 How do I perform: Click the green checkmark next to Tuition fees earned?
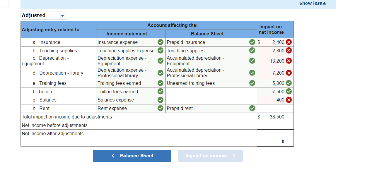[x=160, y=92]
